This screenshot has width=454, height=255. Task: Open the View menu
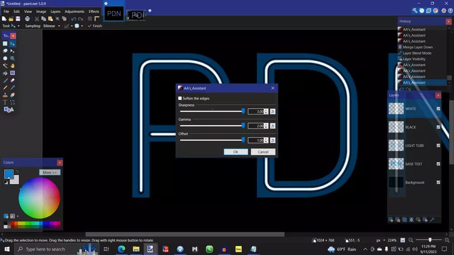tap(28, 11)
